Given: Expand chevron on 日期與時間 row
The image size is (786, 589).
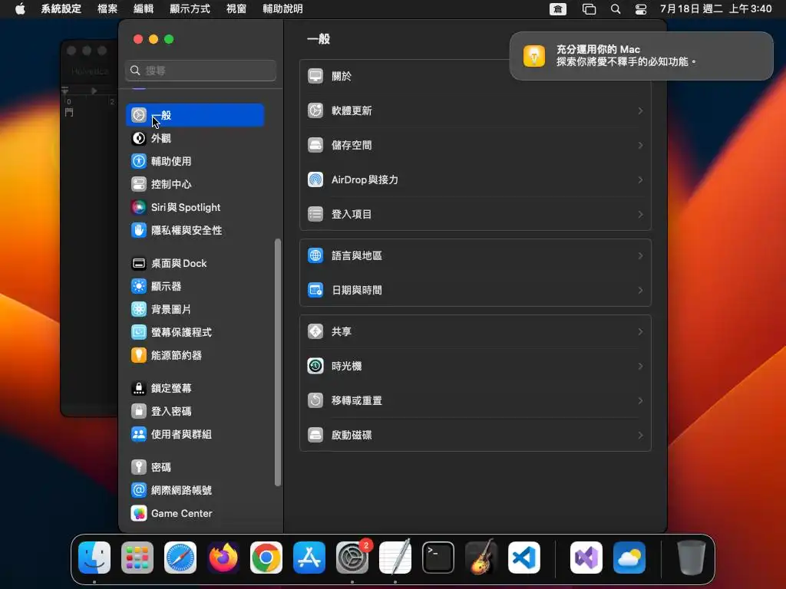Looking at the screenshot, I should (640, 291).
